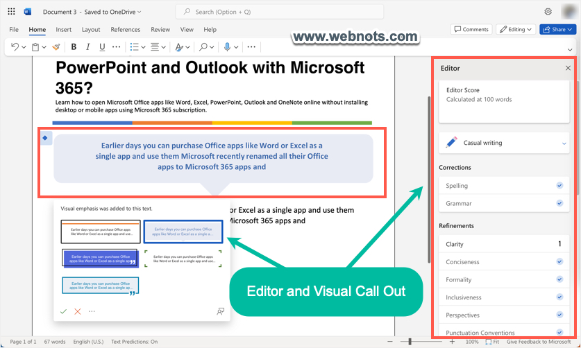Click the Comments button
Viewport: 581px width, 348px height.
pos(471,30)
